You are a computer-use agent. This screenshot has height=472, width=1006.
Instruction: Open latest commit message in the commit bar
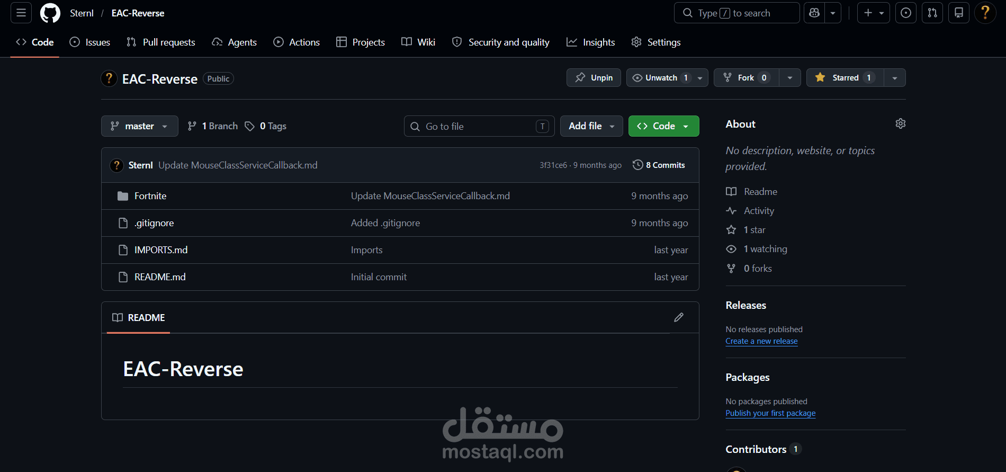click(x=238, y=165)
